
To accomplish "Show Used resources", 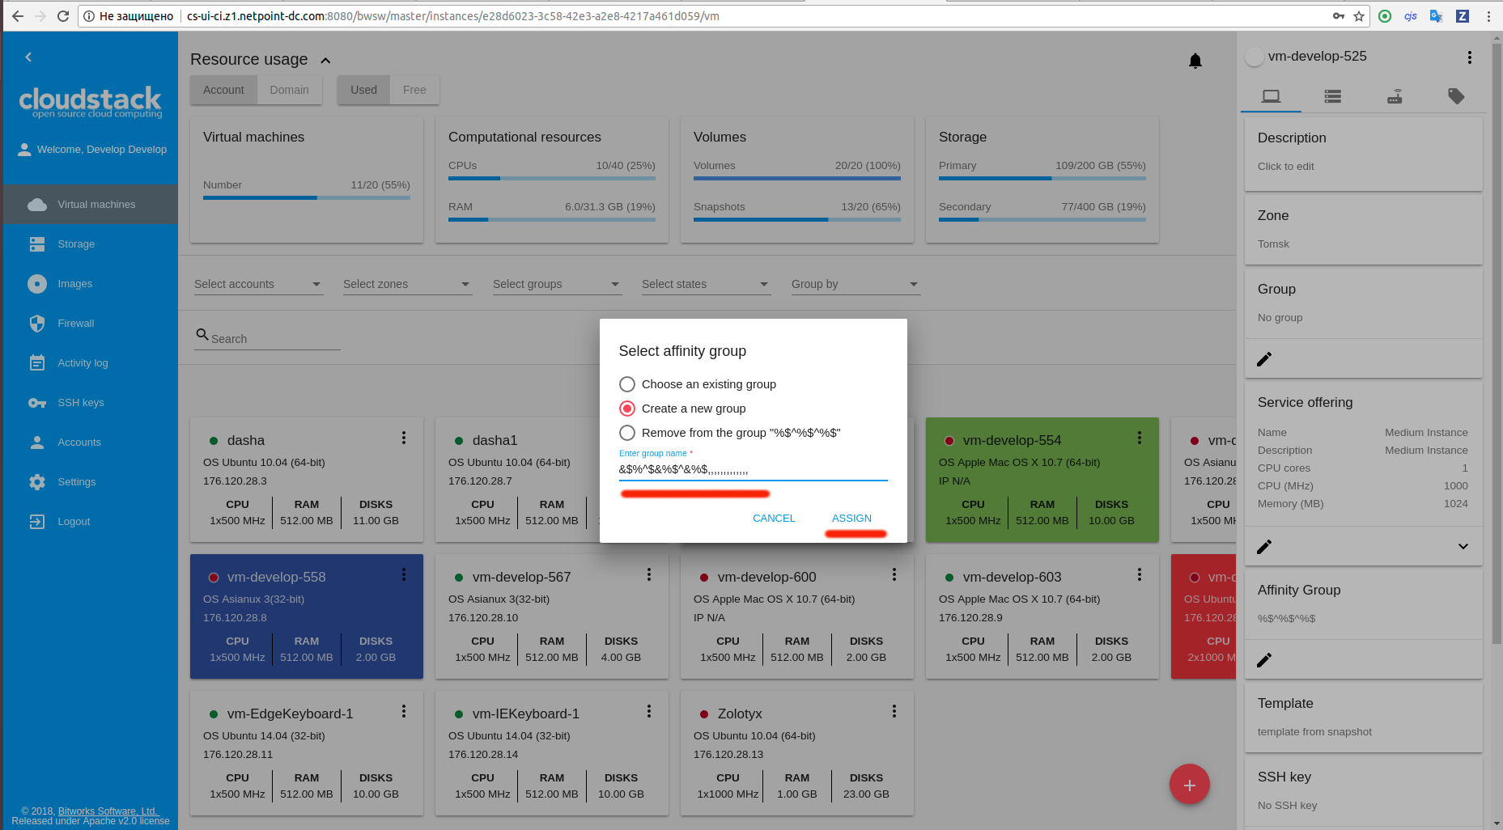I will (x=363, y=90).
